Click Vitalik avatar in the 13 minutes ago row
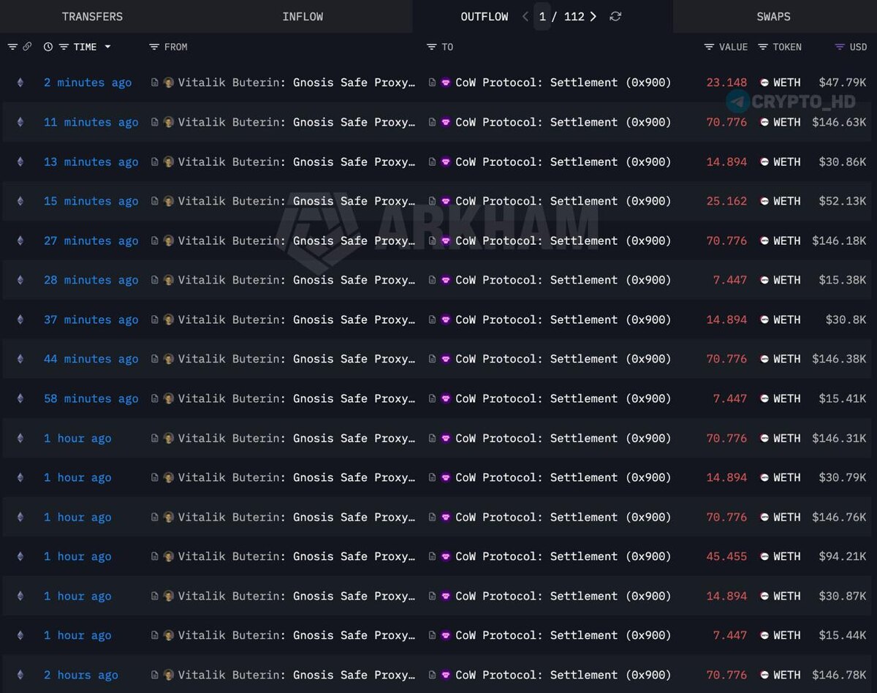Screen dimensions: 877x693 pyautogui.click(x=169, y=162)
